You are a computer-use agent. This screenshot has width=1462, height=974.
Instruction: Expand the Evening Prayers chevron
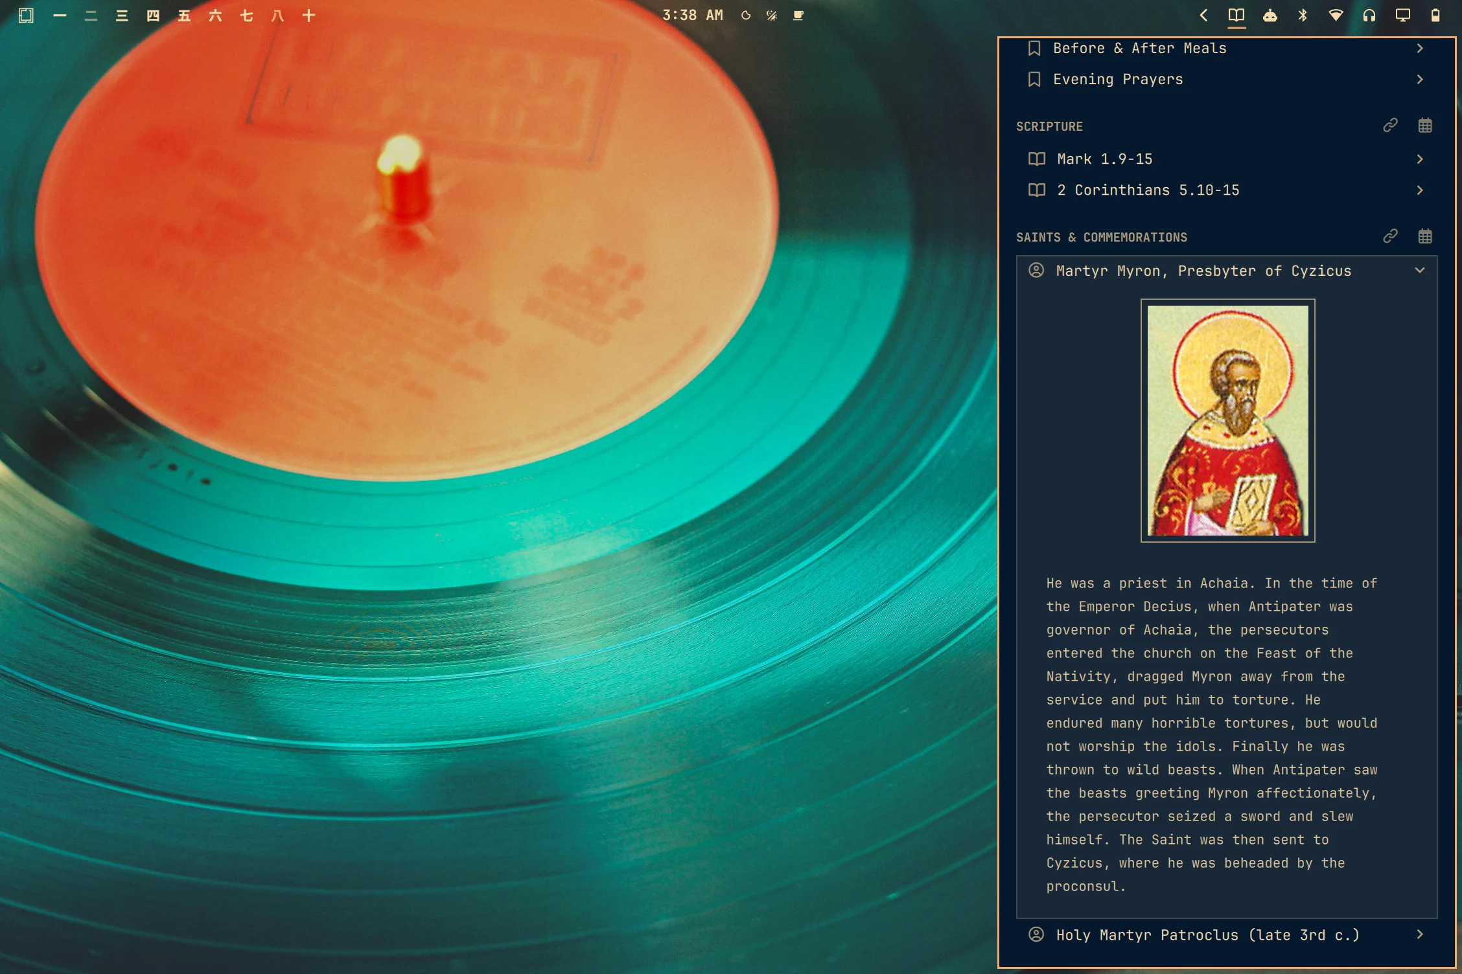click(x=1420, y=79)
